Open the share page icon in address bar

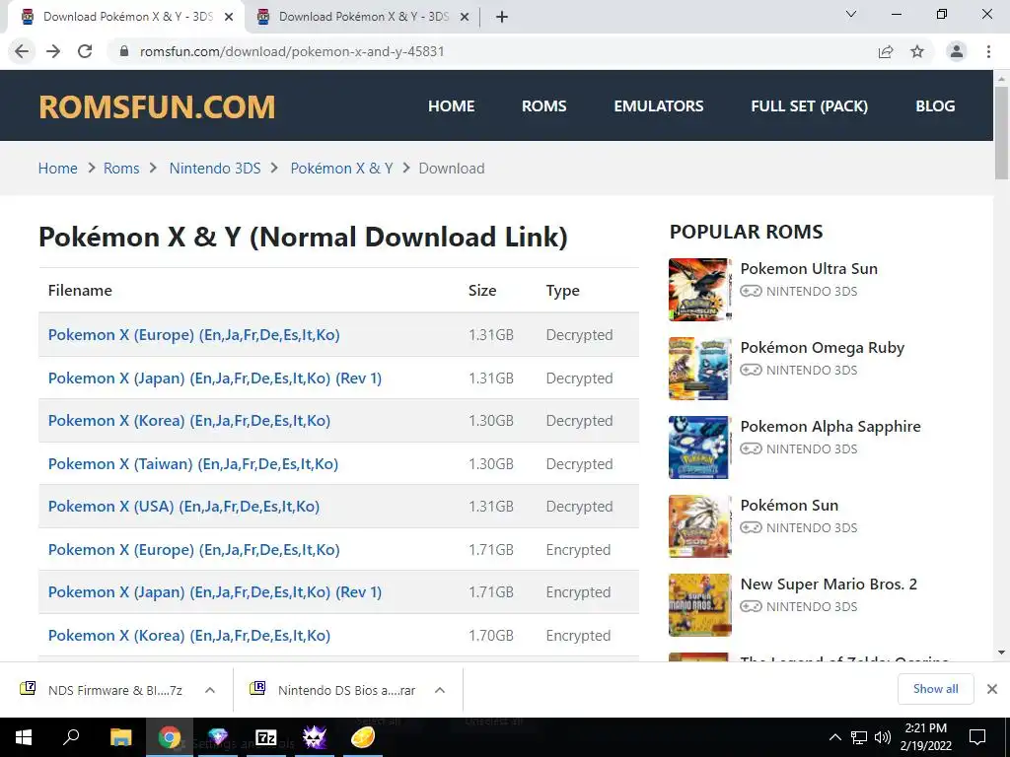tap(886, 51)
